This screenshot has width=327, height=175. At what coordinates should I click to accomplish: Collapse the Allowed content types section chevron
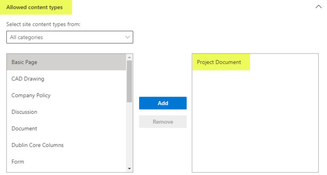pos(318,7)
